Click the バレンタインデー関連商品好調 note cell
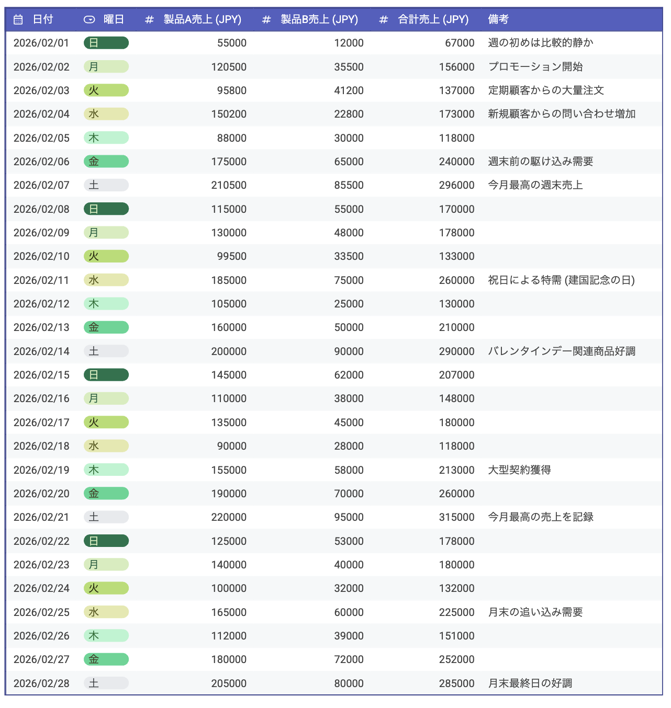The height and width of the screenshot is (708, 671). [561, 351]
